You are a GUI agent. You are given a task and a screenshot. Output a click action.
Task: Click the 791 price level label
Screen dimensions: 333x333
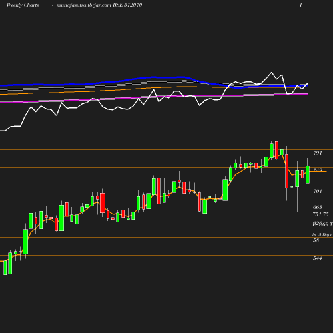[318, 153]
